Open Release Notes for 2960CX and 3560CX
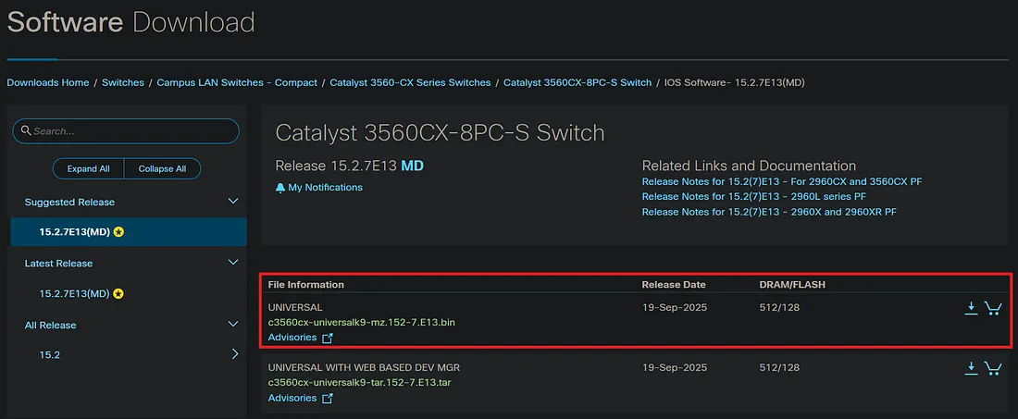The image size is (1018, 419). click(782, 181)
